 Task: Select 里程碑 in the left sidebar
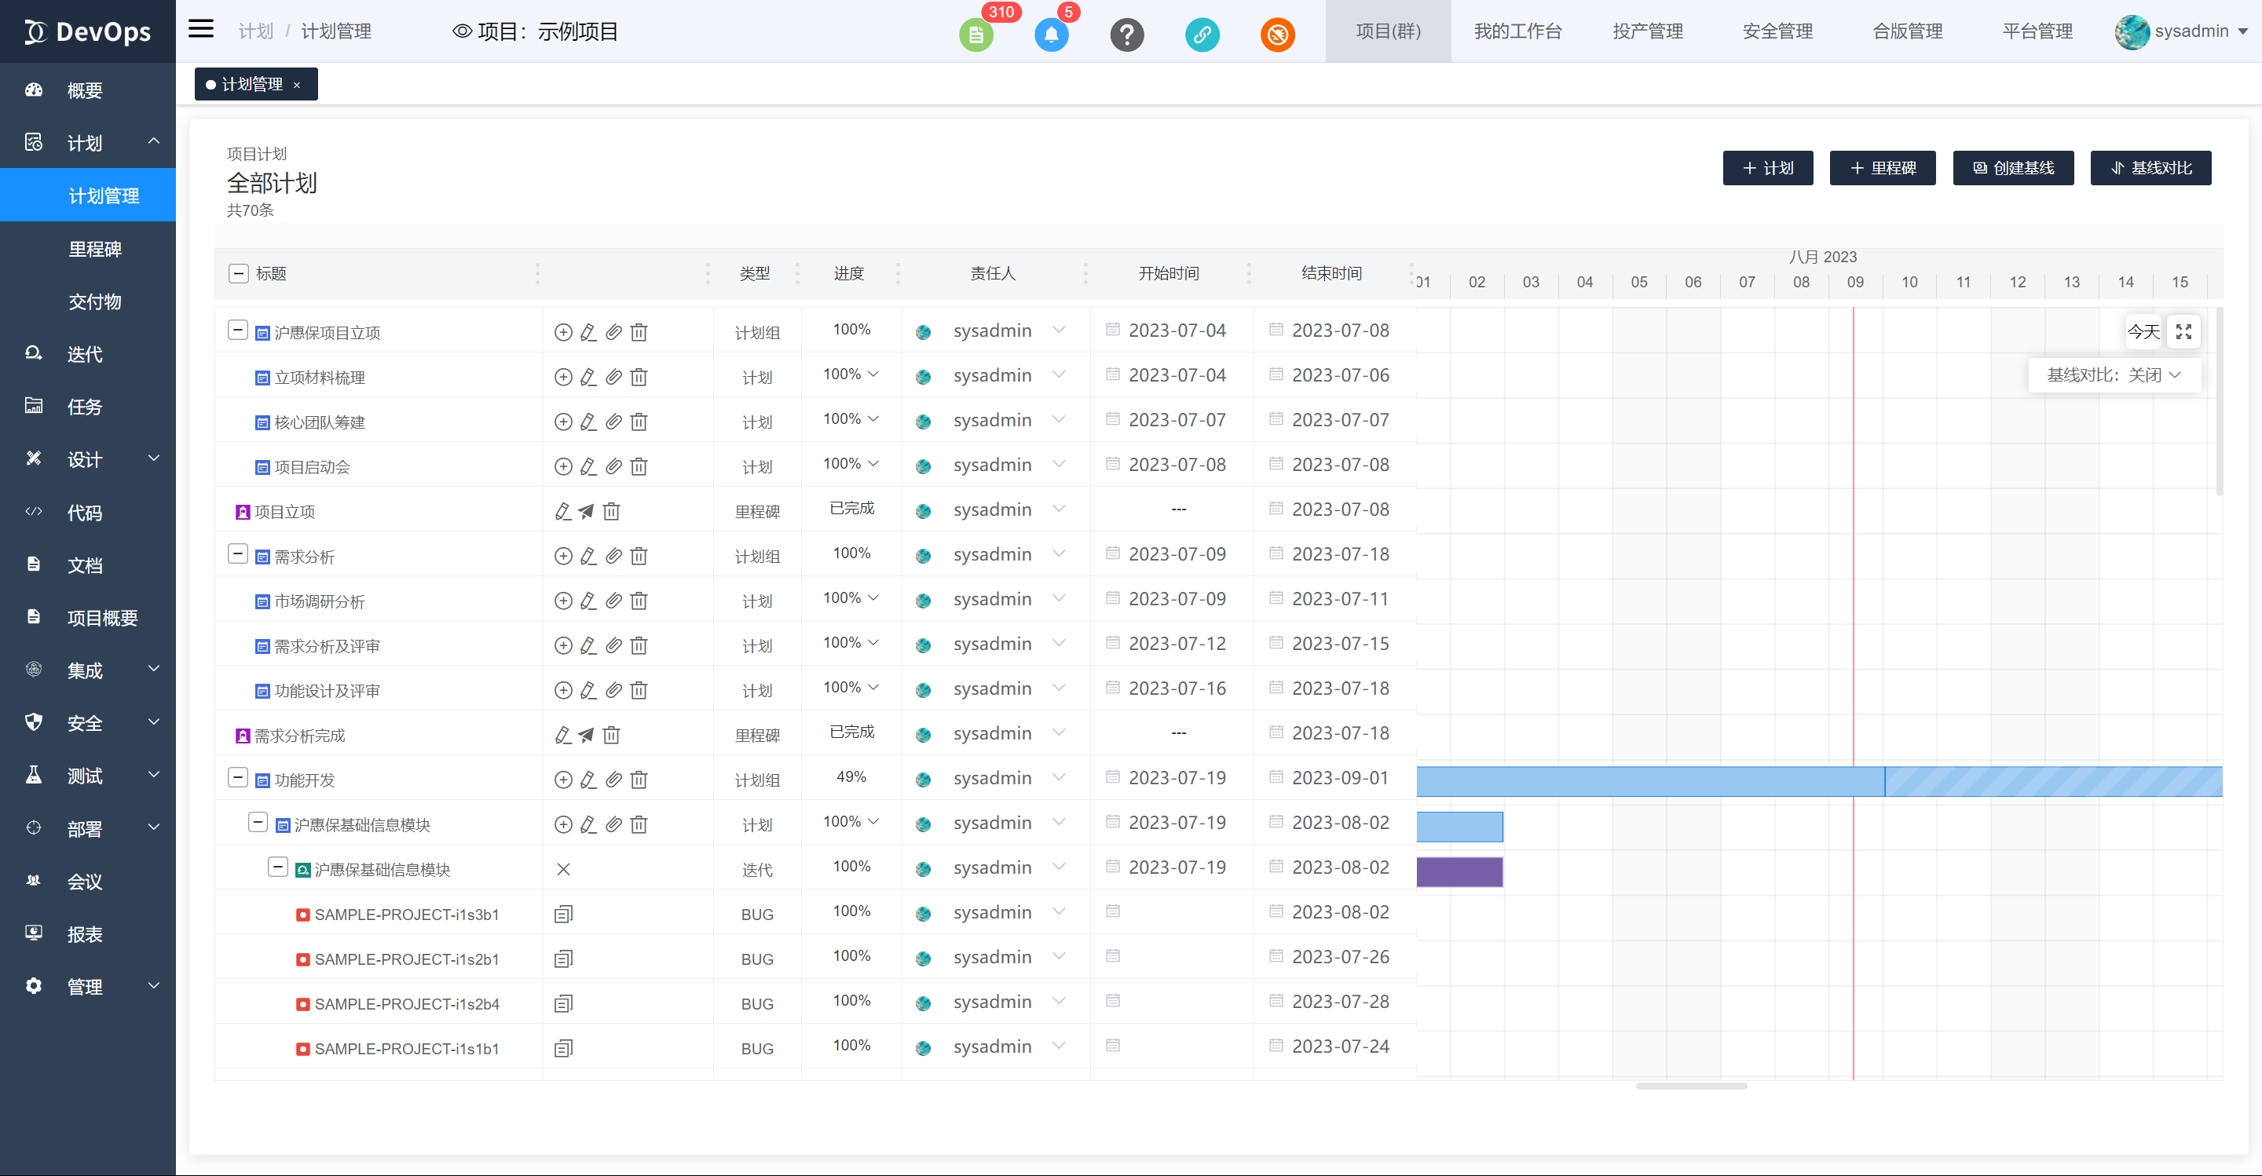click(95, 249)
